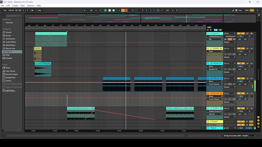262x147 pixels.
Task: Click the red Re-enable Automation button
Action: point(126,10)
